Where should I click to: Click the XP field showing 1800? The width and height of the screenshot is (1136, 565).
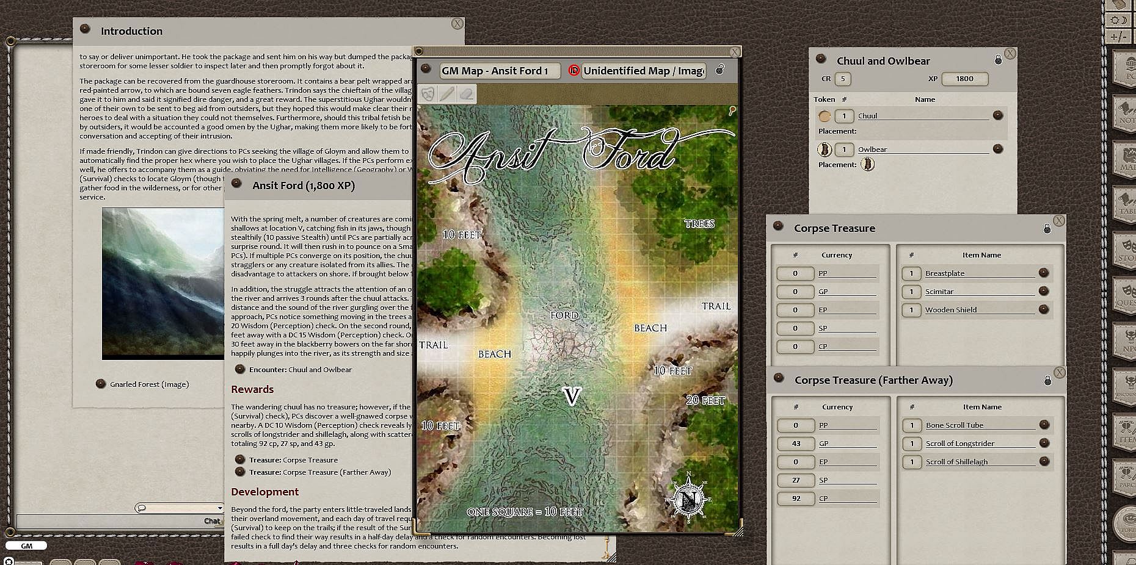click(964, 79)
